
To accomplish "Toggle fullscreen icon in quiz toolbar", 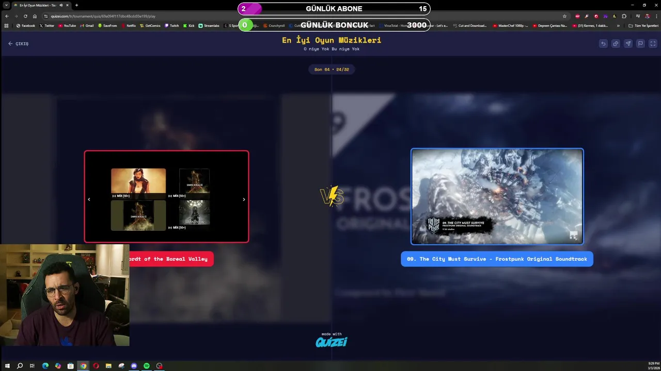I will (653, 44).
